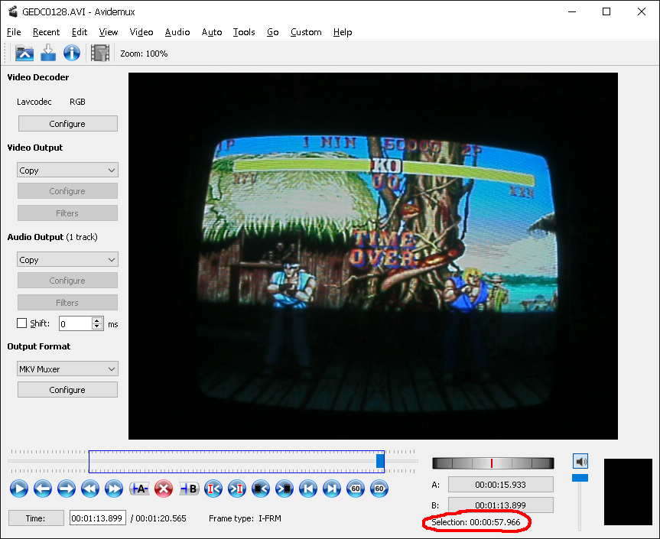Step back one frame (left arrow)
This screenshot has height=539, width=660.
point(43,489)
